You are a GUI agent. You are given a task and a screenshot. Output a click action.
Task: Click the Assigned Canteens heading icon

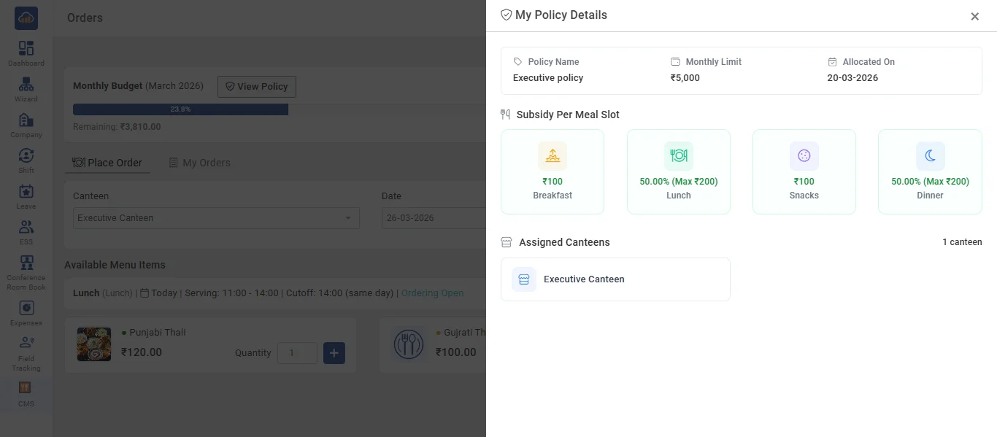[507, 242]
